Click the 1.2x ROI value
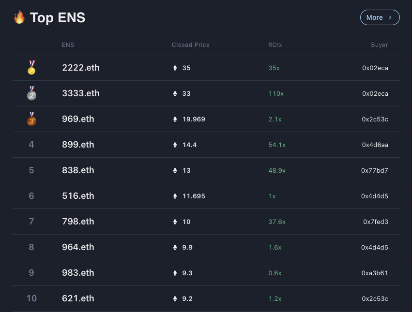This screenshot has height=312, width=412. click(x=275, y=298)
